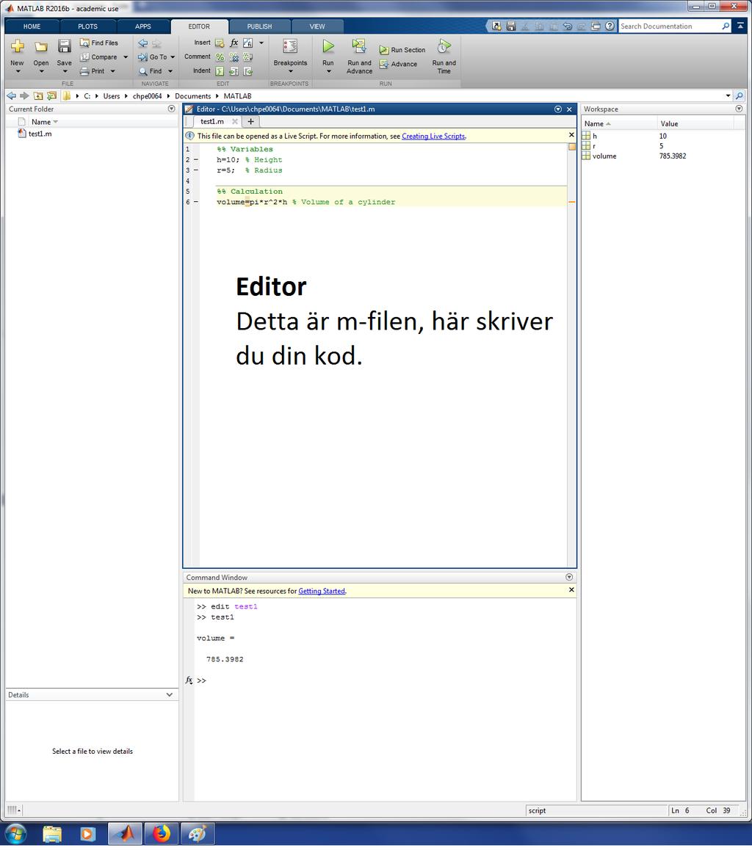Add a new editor tab with plus button
The height and width of the screenshot is (850, 752).
click(x=250, y=121)
